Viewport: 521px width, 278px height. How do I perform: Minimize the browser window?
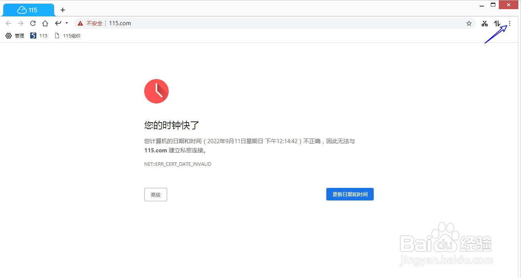click(x=483, y=5)
